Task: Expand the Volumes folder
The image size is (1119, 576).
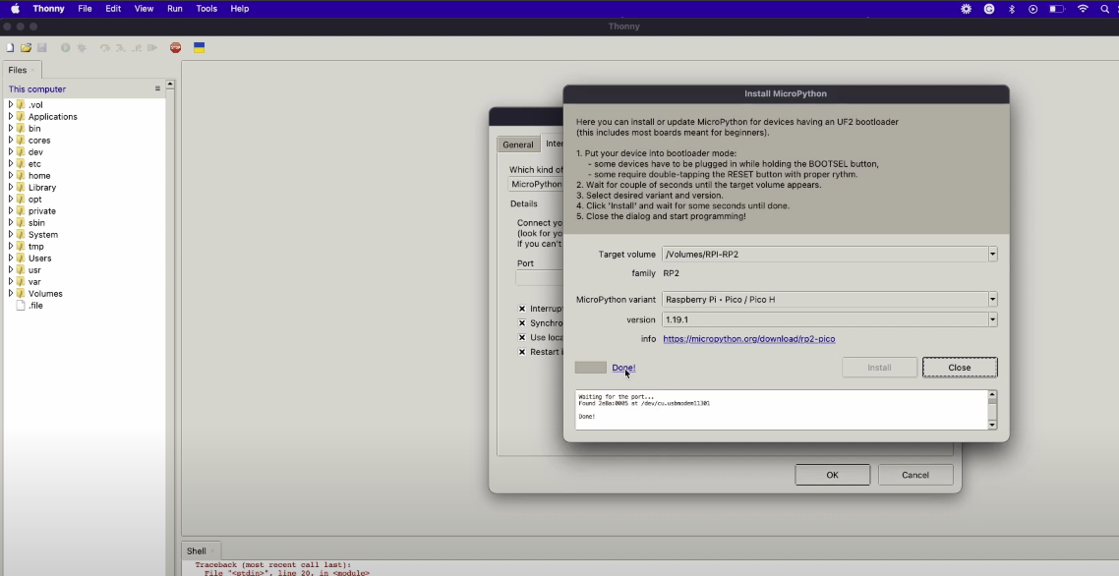Action: [11, 293]
